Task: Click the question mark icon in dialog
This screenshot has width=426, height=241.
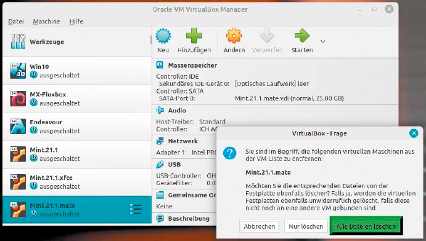Action: click(229, 153)
